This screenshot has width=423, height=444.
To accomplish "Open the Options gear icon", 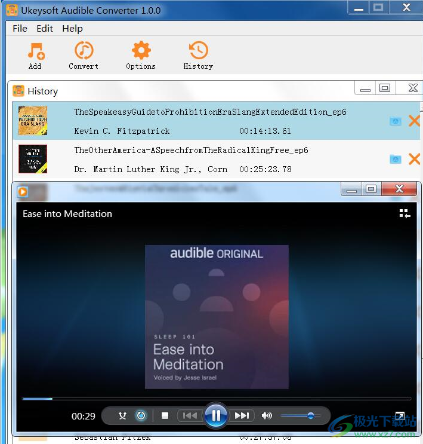I will [141, 50].
